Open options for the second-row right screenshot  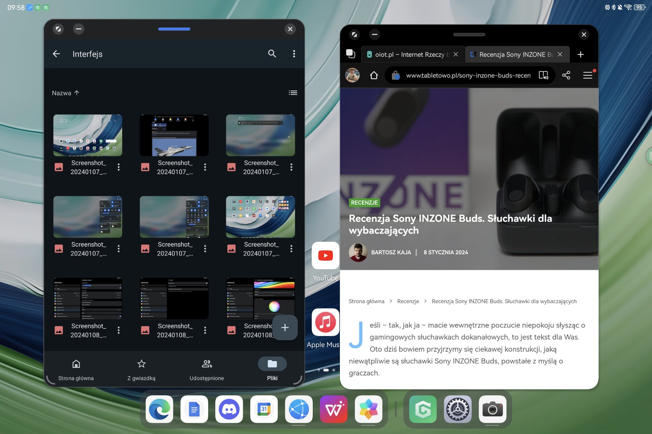coord(291,249)
